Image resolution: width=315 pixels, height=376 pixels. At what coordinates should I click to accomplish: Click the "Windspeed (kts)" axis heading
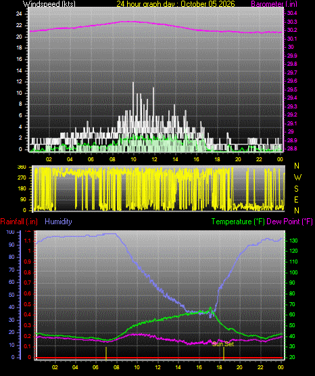pyautogui.click(x=49, y=3)
